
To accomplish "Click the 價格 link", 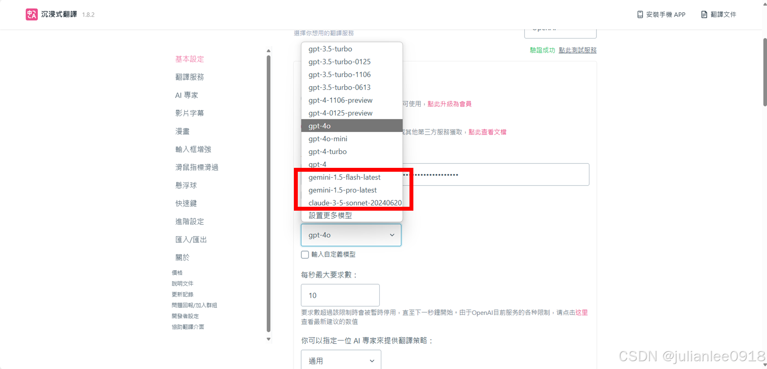I will pyautogui.click(x=177, y=273).
